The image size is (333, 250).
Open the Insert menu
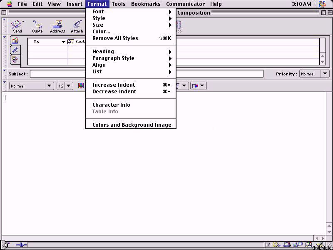[75, 4]
